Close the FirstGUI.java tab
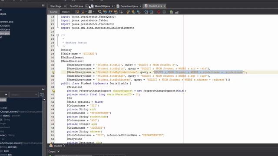 87,6
